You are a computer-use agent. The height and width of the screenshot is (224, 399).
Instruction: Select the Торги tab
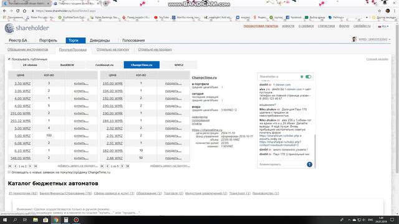[75, 40]
